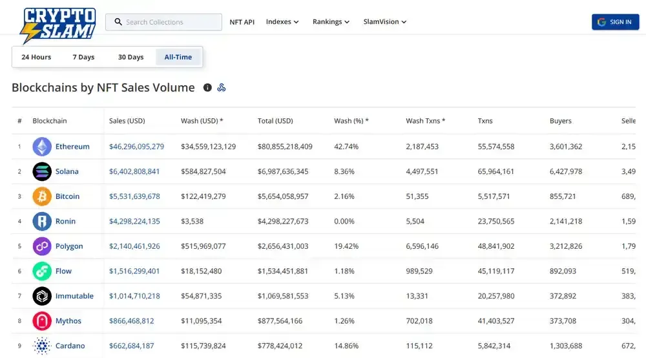The image size is (646, 358).
Task: Click Solana buyers count 6,427,978
Action: click(566, 171)
